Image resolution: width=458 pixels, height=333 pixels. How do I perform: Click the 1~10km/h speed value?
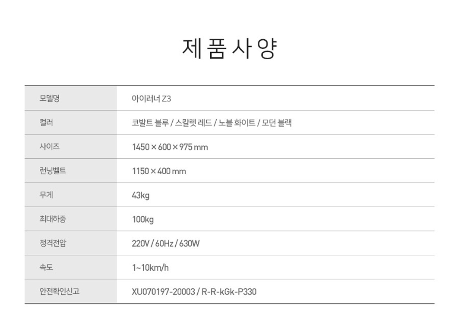150,268
